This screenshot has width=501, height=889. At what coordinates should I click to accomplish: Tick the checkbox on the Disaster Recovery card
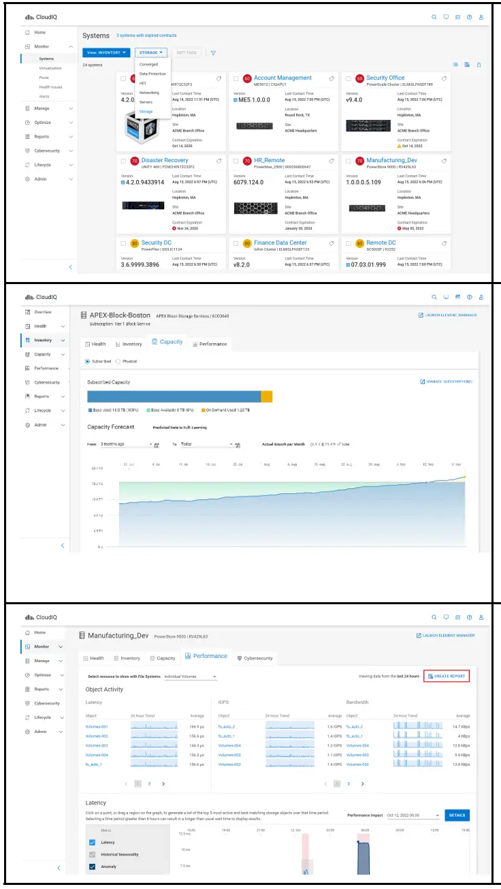point(123,162)
